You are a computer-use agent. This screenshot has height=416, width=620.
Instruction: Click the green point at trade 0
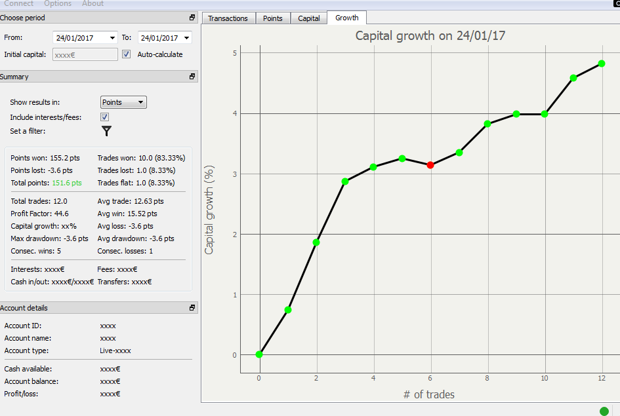pyautogui.click(x=259, y=354)
